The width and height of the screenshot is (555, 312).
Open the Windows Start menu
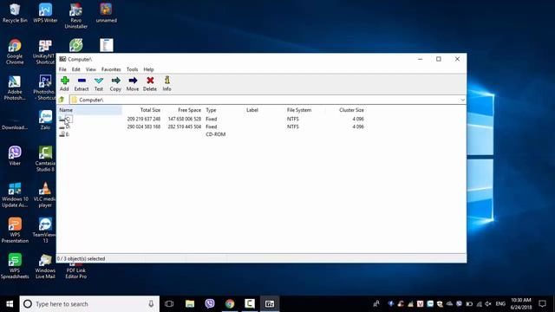coord(10,304)
